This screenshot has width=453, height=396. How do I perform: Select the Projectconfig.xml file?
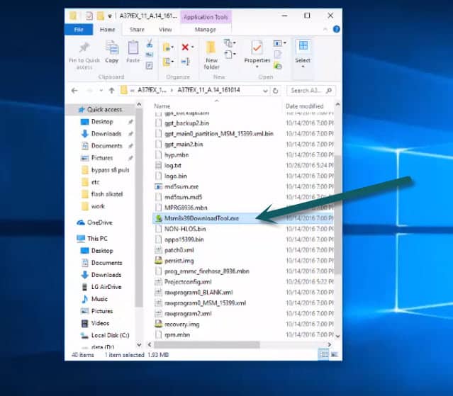point(188,282)
